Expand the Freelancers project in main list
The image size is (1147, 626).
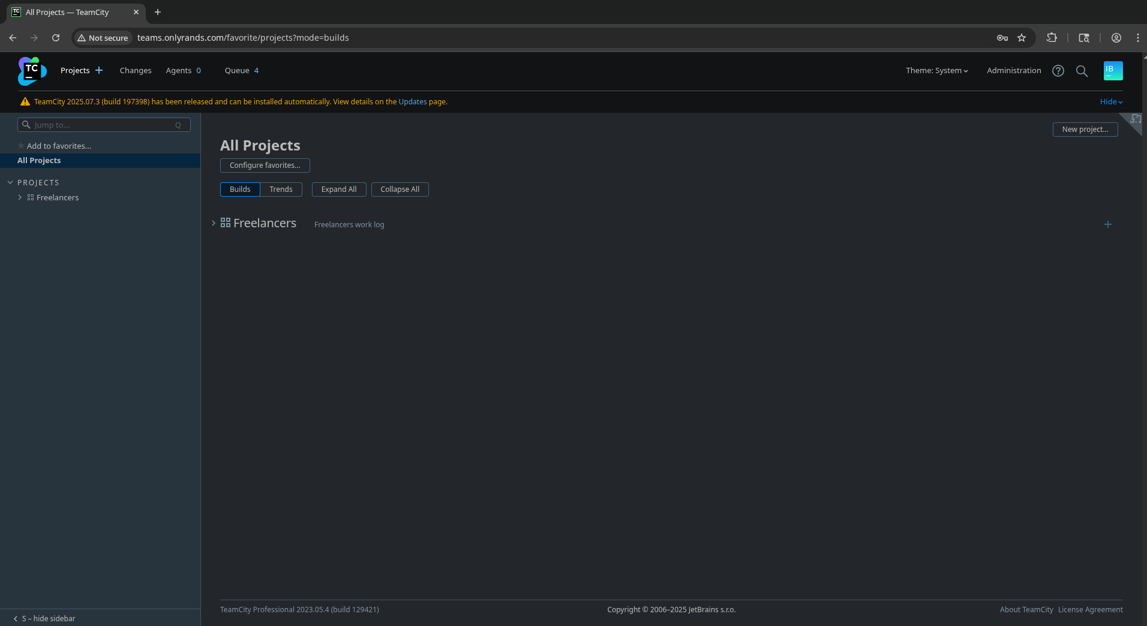[214, 223]
